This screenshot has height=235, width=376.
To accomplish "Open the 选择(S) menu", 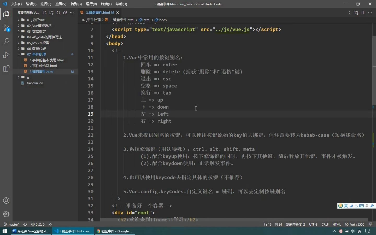I will [x=46, y=4].
